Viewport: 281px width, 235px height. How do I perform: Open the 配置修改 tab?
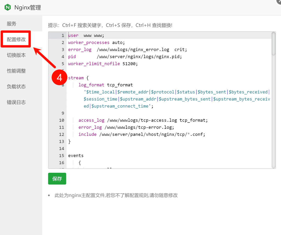point(16,39)
